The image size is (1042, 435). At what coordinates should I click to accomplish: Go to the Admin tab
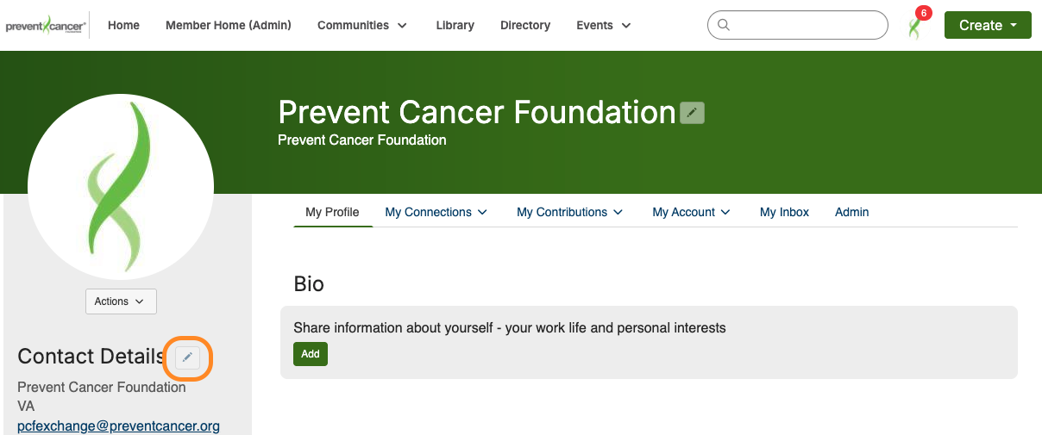click(x=851, y=212)
